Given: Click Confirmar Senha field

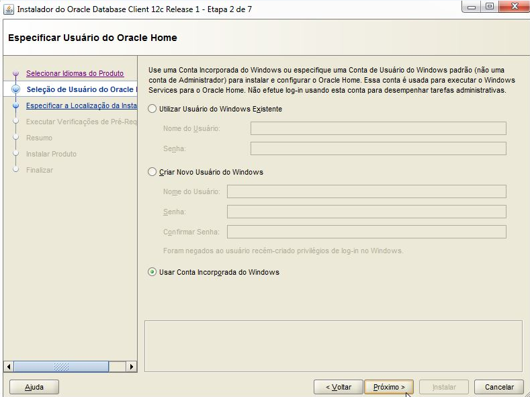Looking at the screenshot, I should click(366, 232).
